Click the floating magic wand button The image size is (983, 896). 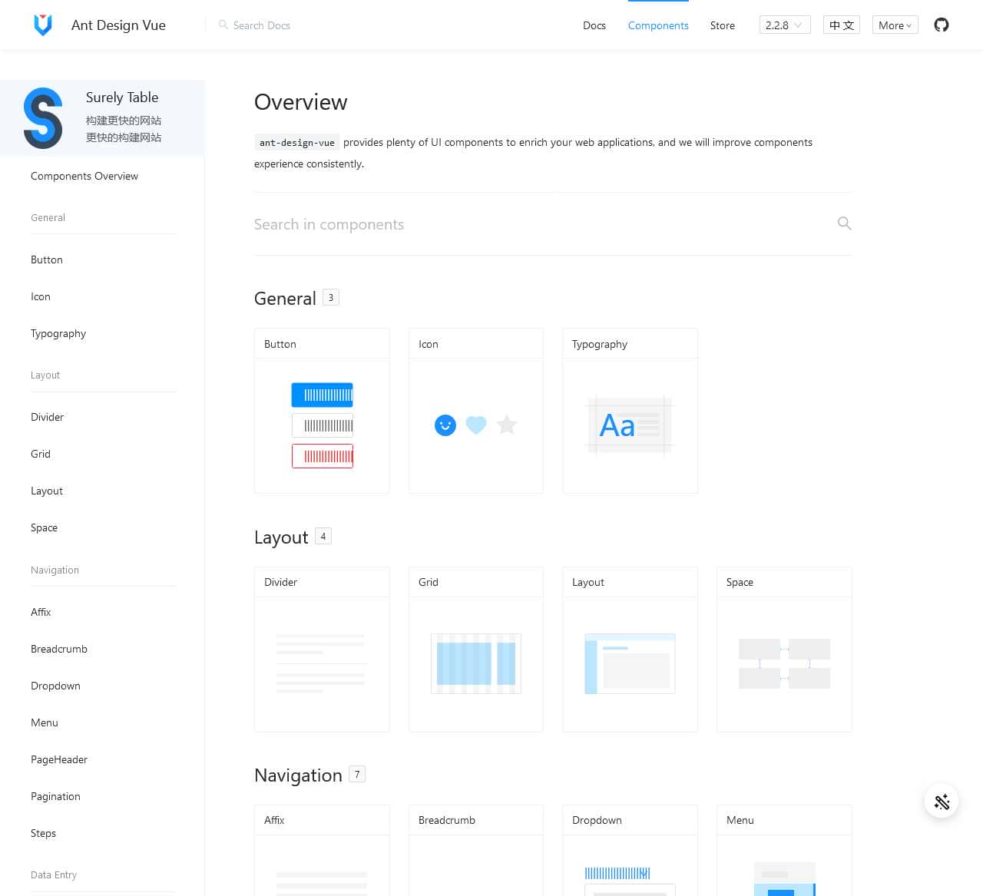point(942,802)
